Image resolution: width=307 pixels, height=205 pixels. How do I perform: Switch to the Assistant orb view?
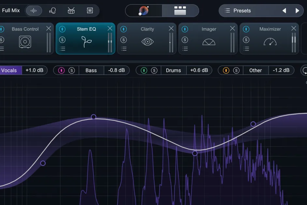tap(144, 10)
